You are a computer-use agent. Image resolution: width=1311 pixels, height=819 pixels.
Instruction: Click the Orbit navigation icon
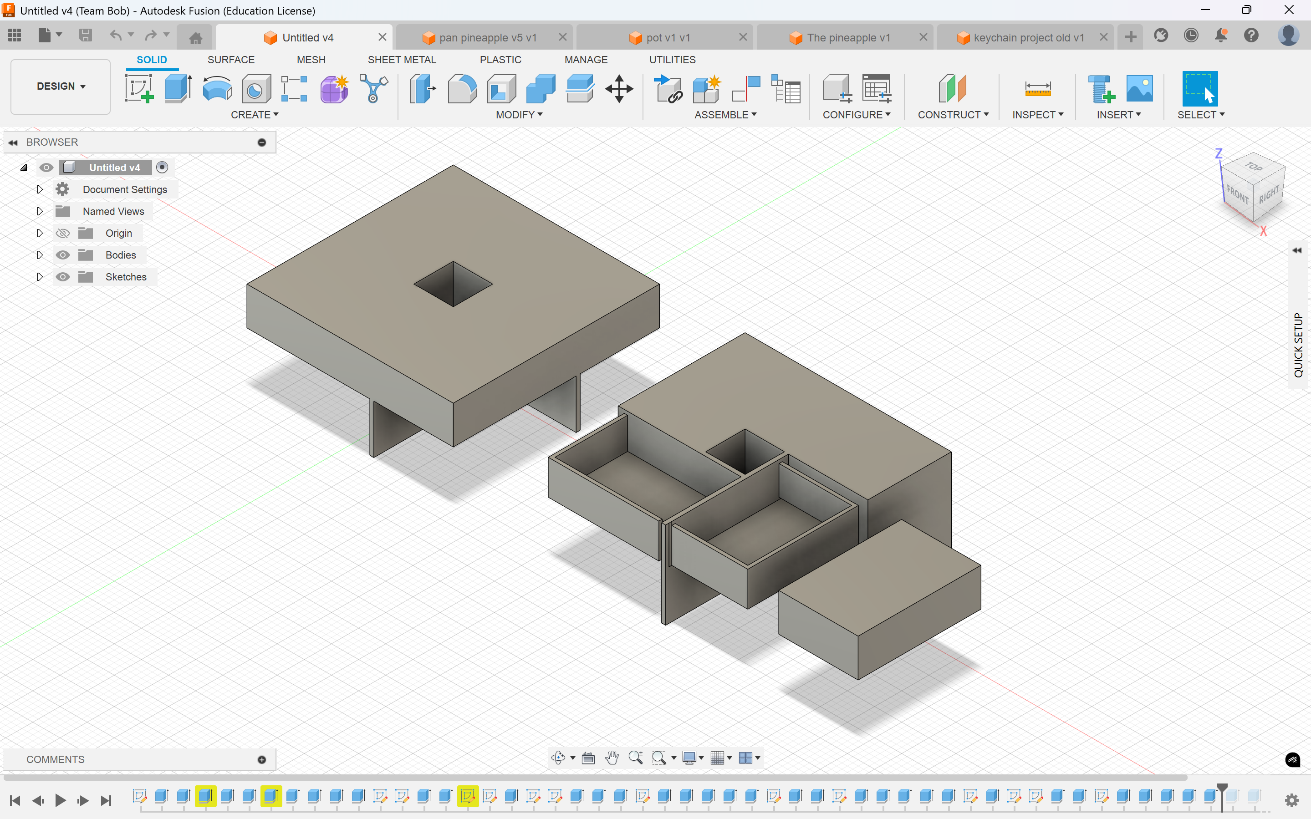tap(558, 758)
